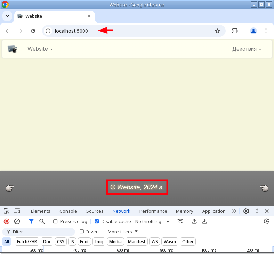
Task: Uncheck the Disable cache checkbox
Action: click(97, 222)
